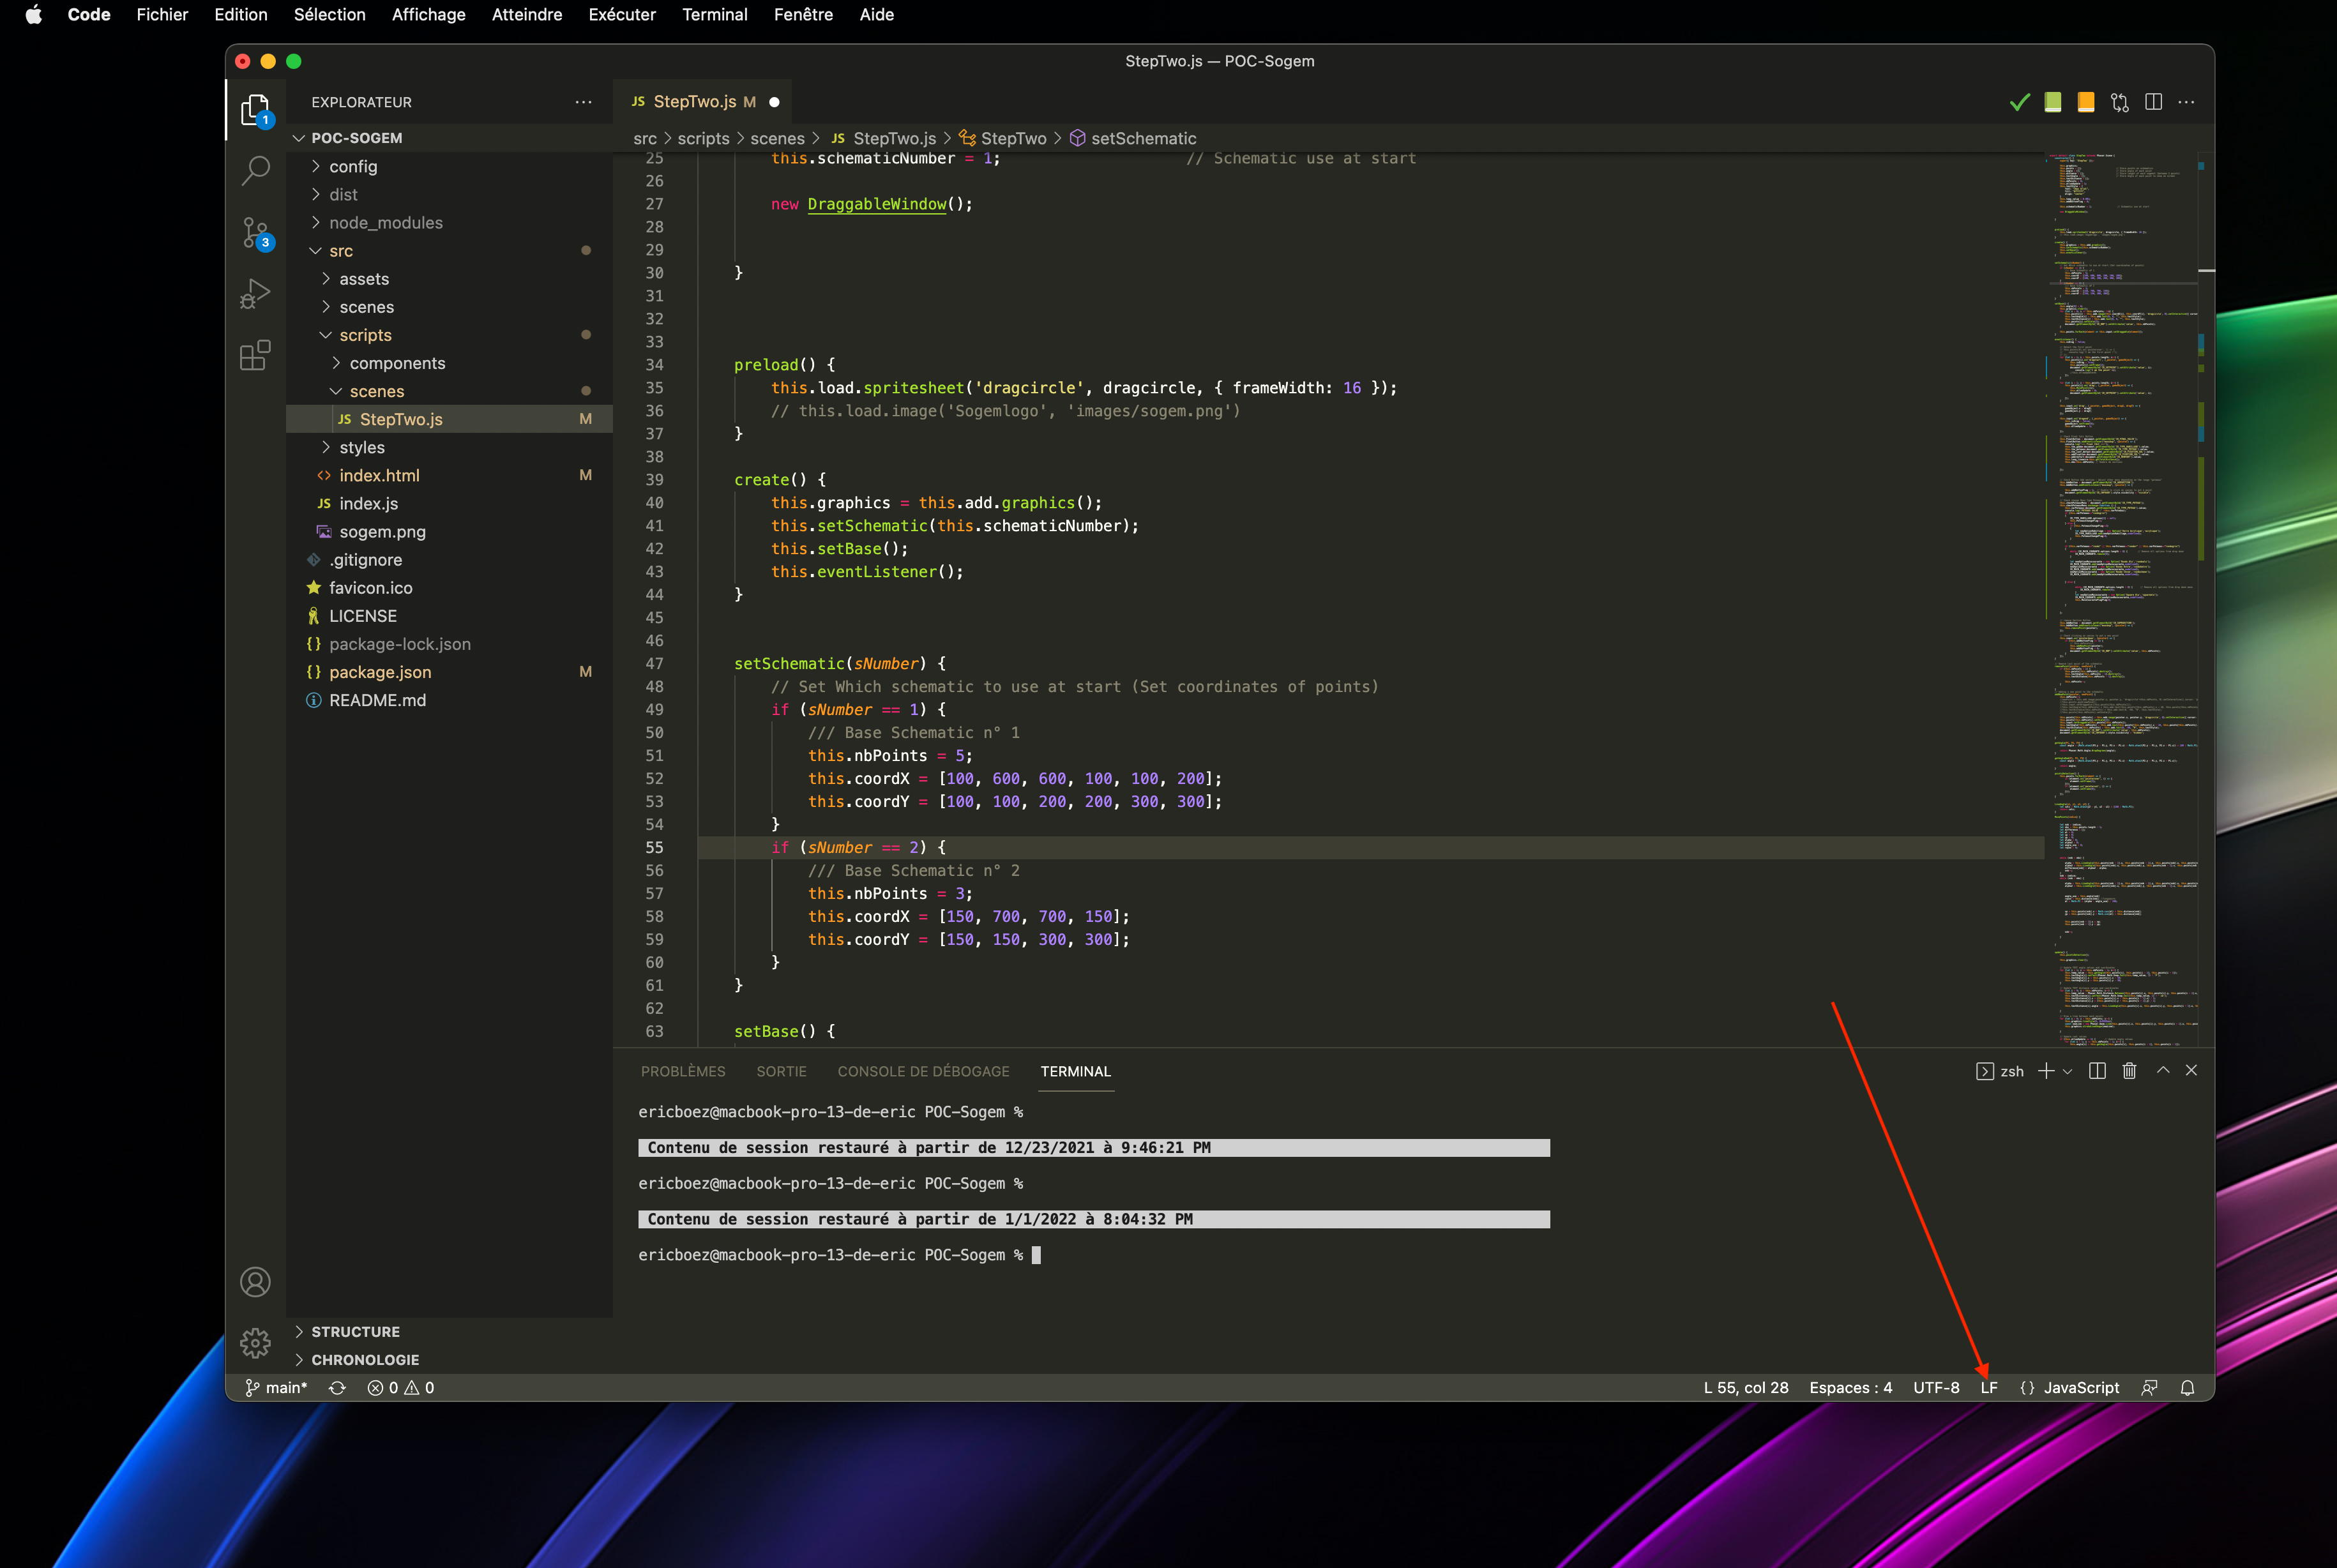The height and width of the screenshot is (1568, 2337).
Task: Switch to CONSOLE DE DÉBOGAGE tab
Action: tap(923, 1071)
